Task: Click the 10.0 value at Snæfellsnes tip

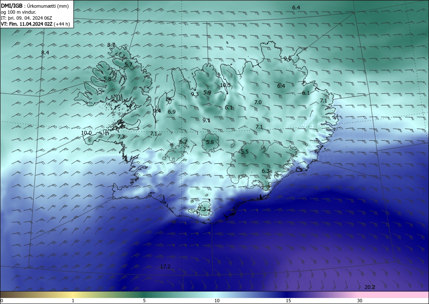Action: [x=87, y=133]
